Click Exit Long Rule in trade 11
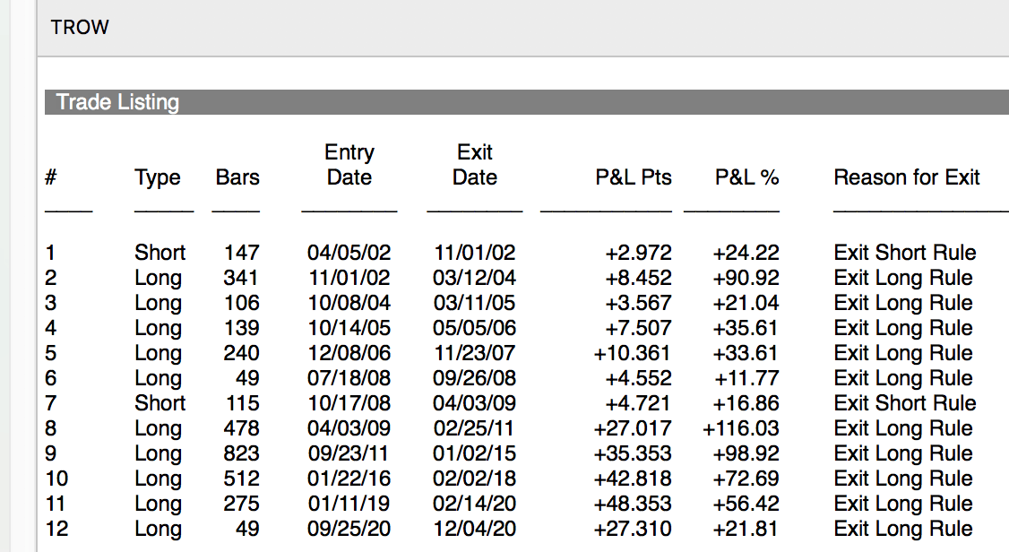 click(x=903, y=505)
